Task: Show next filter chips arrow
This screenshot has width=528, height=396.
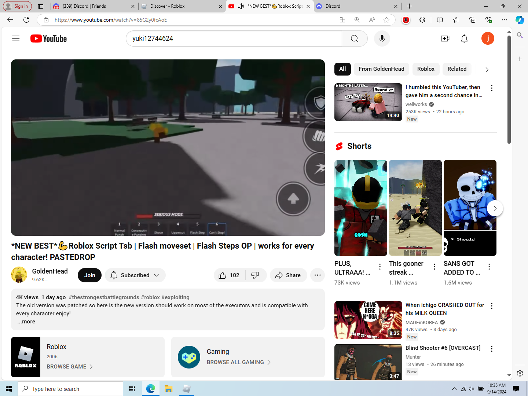Action: (x=487, y=70)
